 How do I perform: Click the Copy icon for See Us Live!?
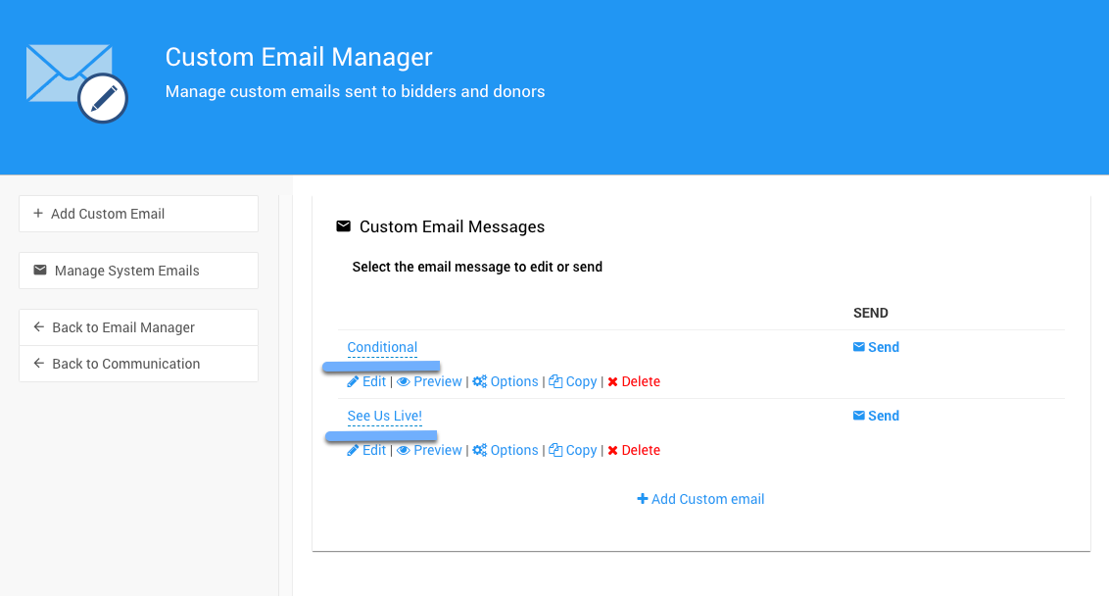point(555,450)
